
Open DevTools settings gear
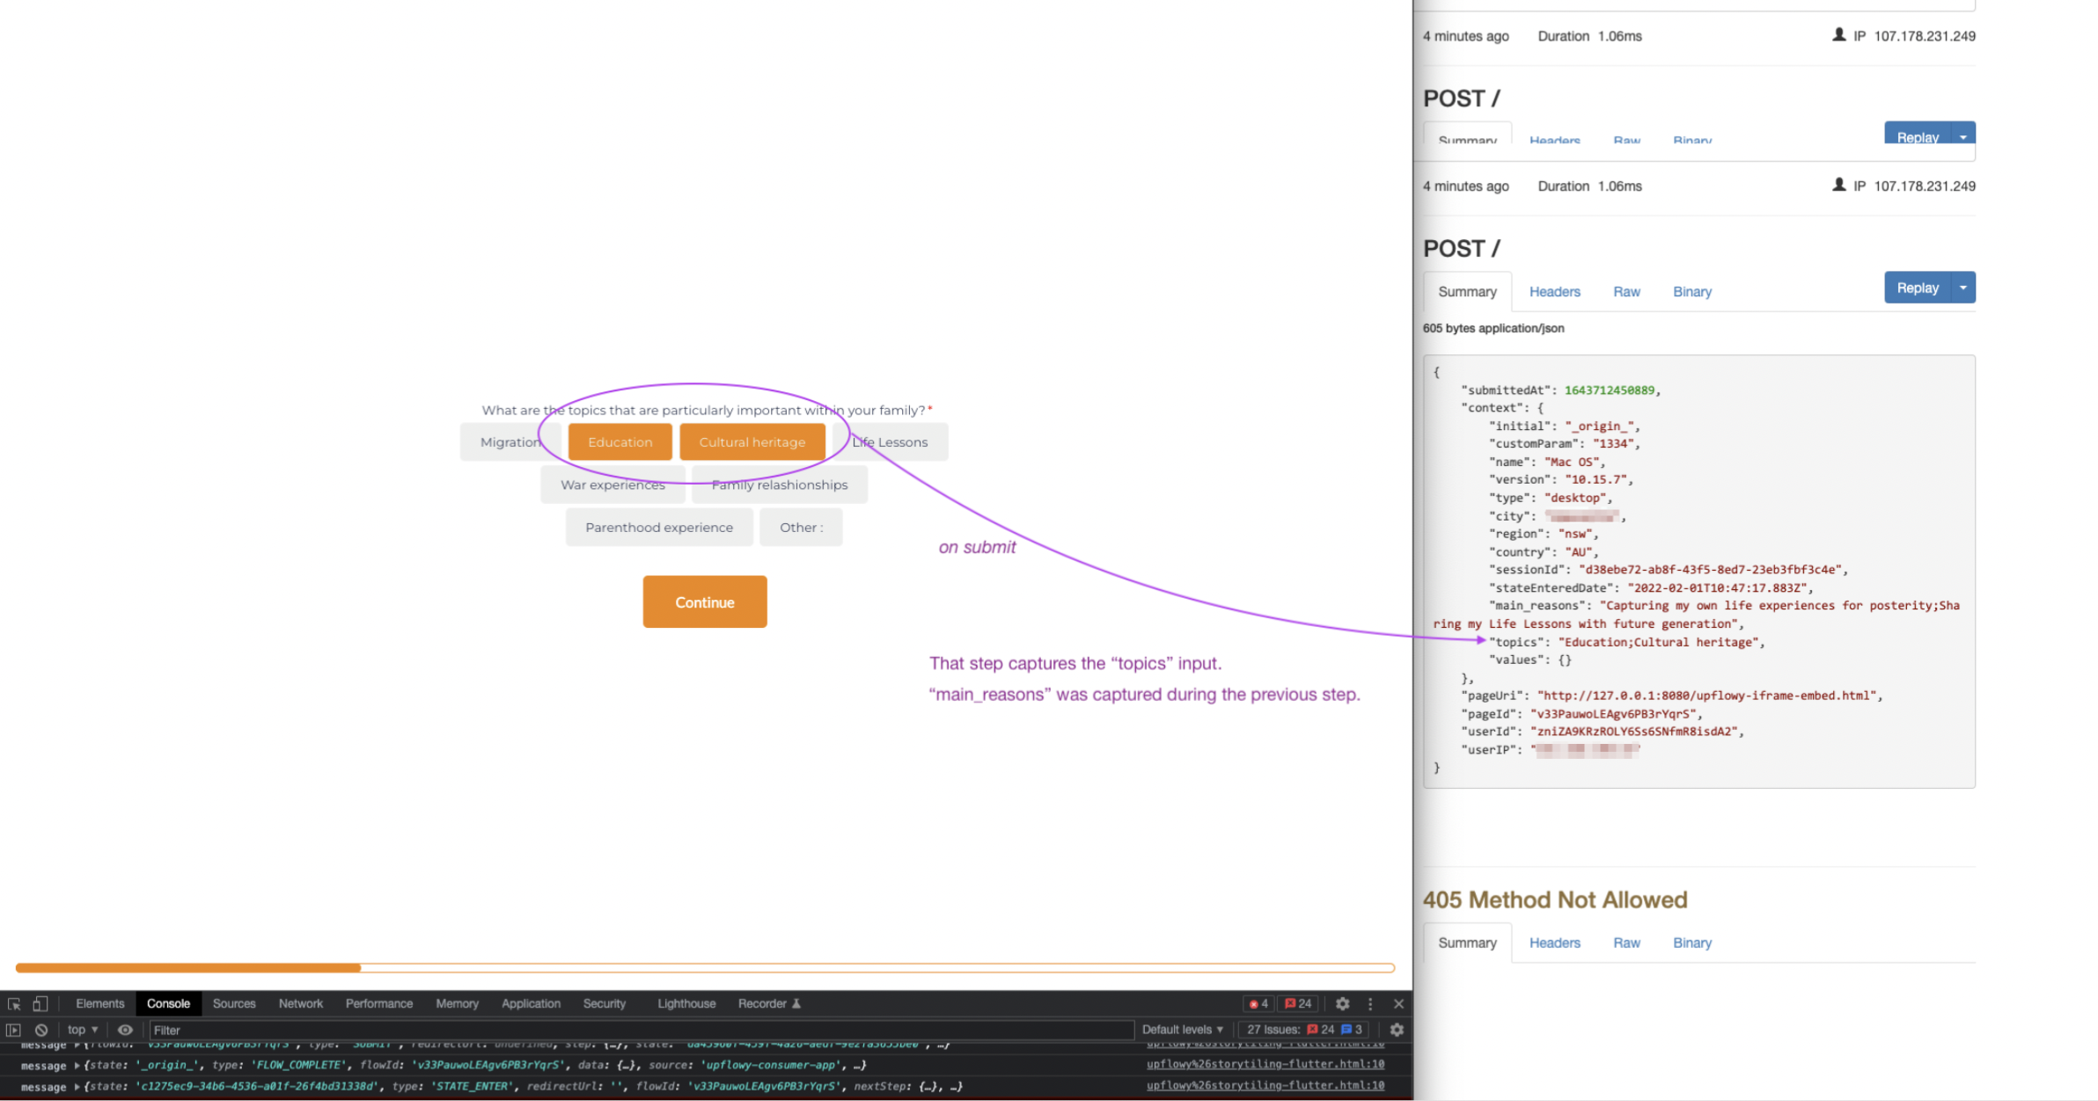1342,1003
